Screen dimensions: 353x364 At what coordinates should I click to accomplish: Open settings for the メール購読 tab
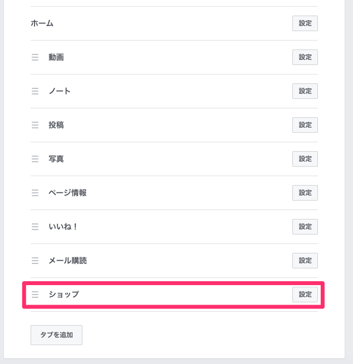click(305, 261)
